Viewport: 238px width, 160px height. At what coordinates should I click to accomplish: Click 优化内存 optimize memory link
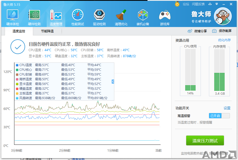(224, 40)
